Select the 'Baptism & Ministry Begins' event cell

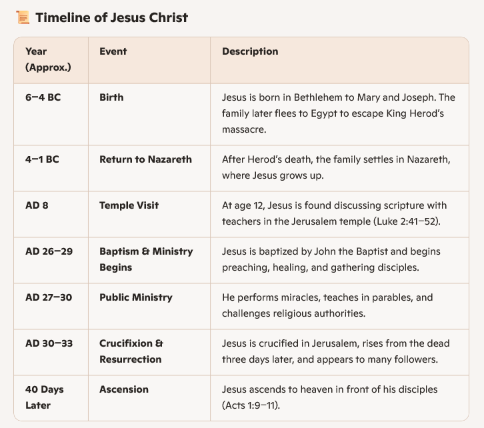(x=146, y=259)
